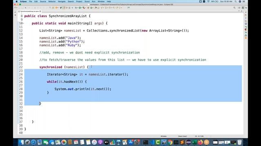Click the Wi-Fi status icon

(x=208, y=2)
